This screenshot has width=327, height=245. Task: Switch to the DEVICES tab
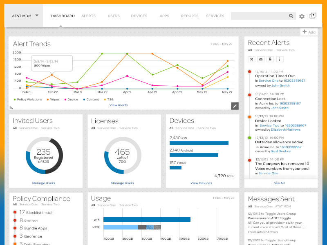click(139, 16)
